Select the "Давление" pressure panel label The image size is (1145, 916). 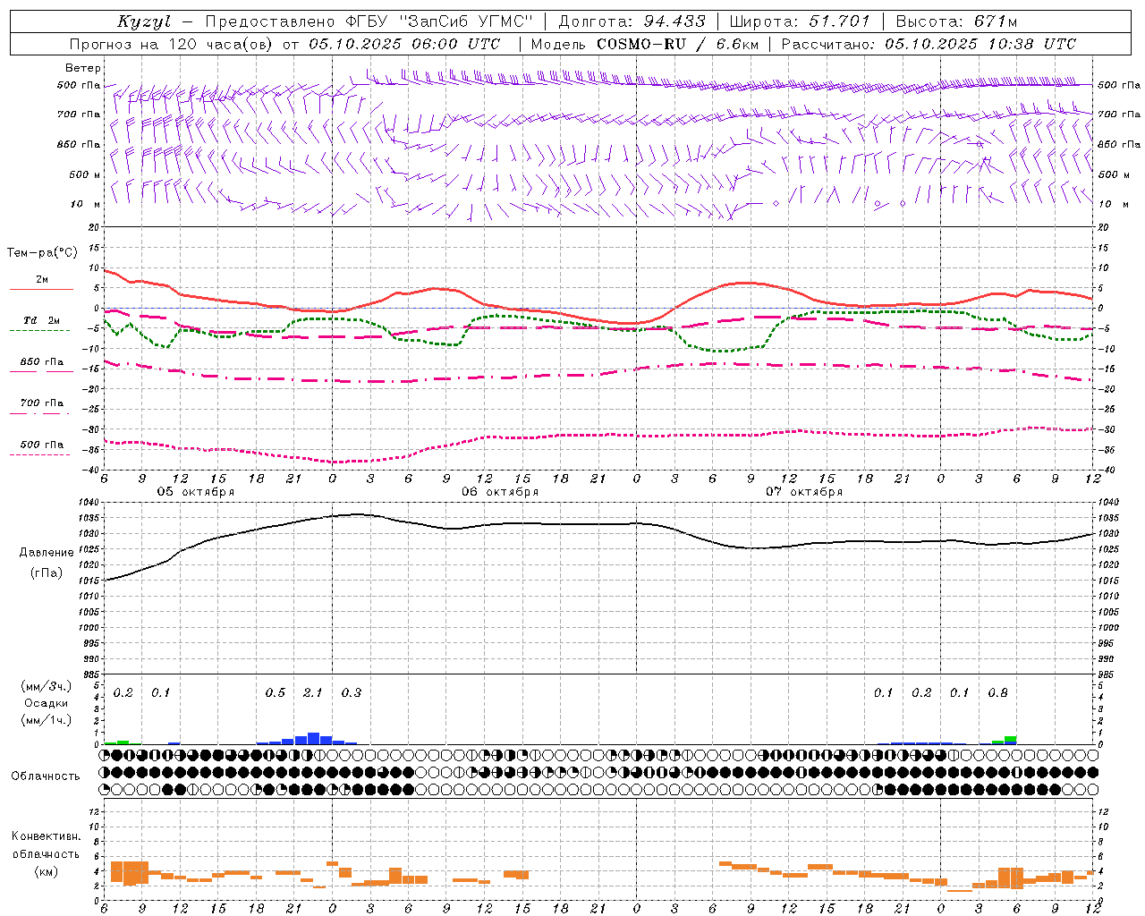click(x=47, y=553)
